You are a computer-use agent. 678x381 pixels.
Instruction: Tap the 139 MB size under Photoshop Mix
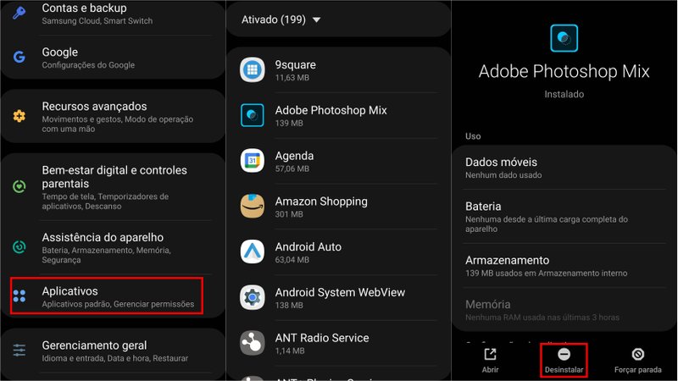tap(289, 123)
